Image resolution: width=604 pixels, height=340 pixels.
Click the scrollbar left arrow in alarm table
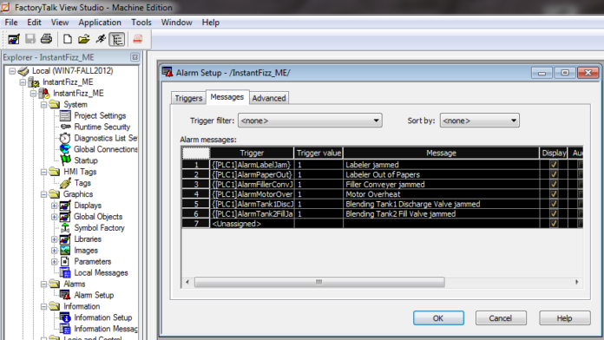187,282
